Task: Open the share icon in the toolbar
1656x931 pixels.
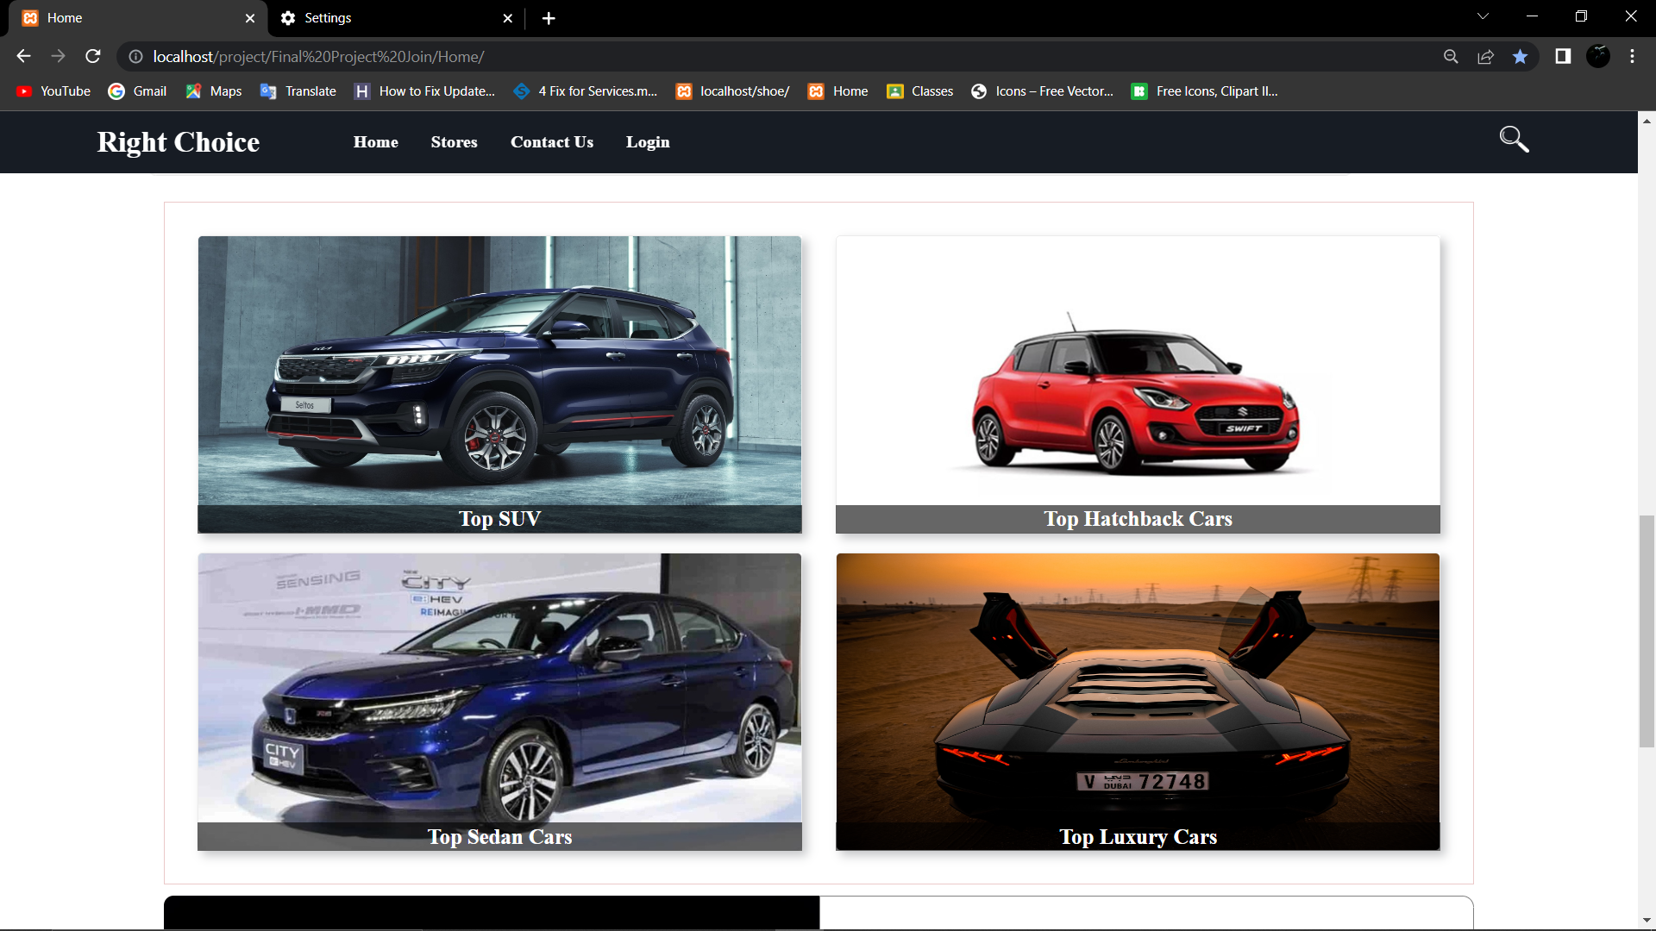Action: (x=1485, y=56)
